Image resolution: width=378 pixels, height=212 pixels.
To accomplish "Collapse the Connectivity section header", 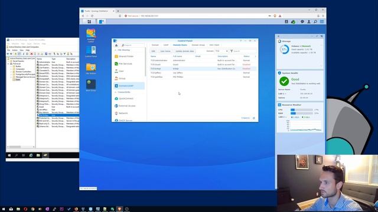I will (116, 92).
